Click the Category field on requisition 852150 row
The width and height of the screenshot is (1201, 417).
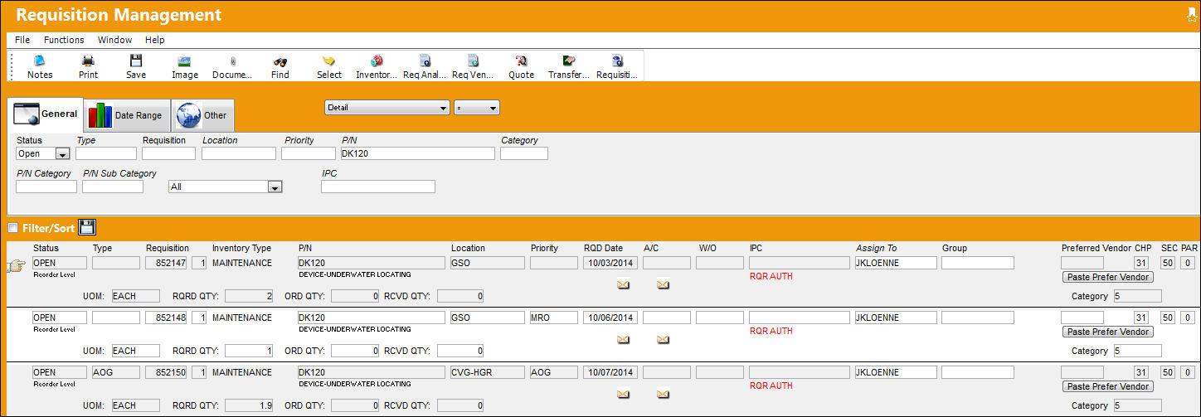pos(1138,405)
